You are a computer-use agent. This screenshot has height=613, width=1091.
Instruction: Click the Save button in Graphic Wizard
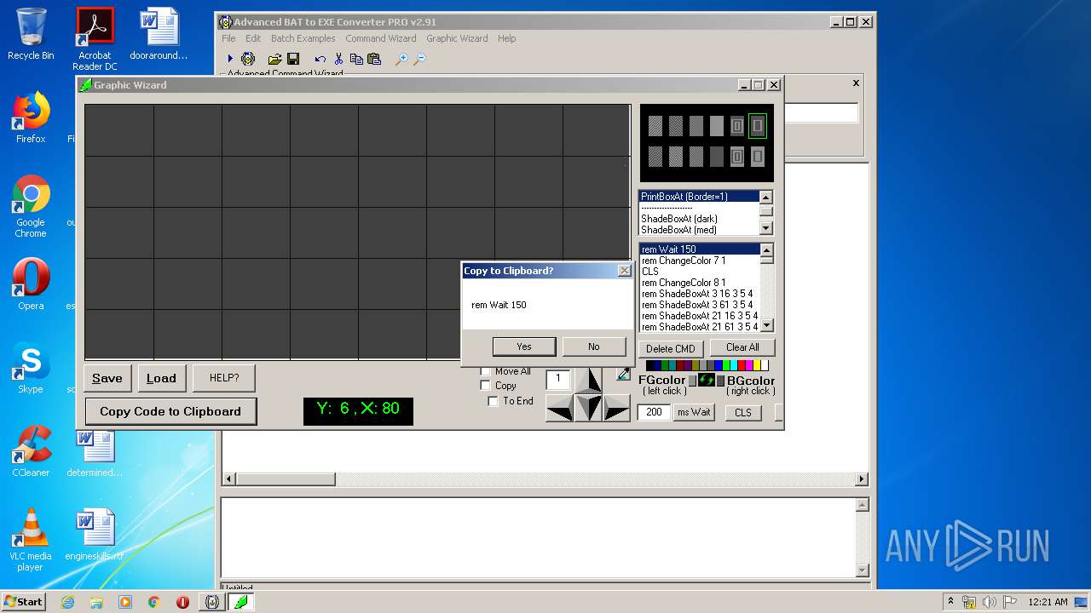107,378
